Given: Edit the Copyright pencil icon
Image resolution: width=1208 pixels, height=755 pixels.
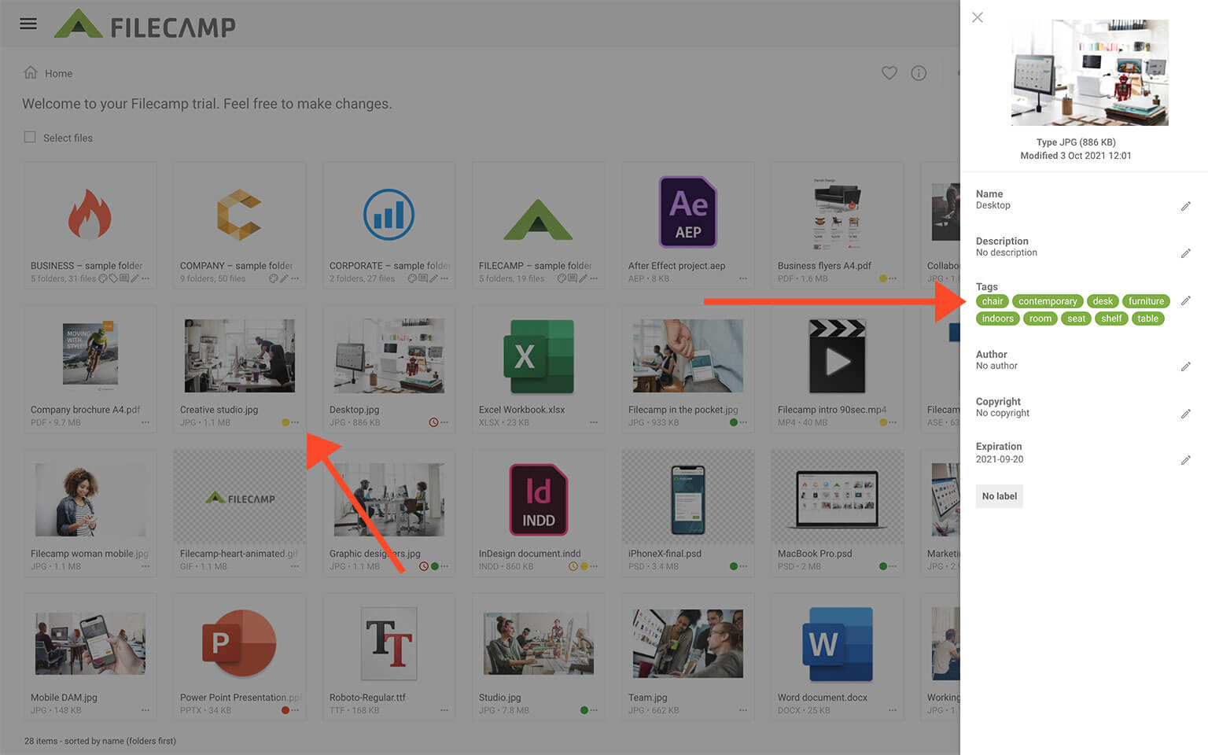Looking at the screenshot, I should 1186,414.
